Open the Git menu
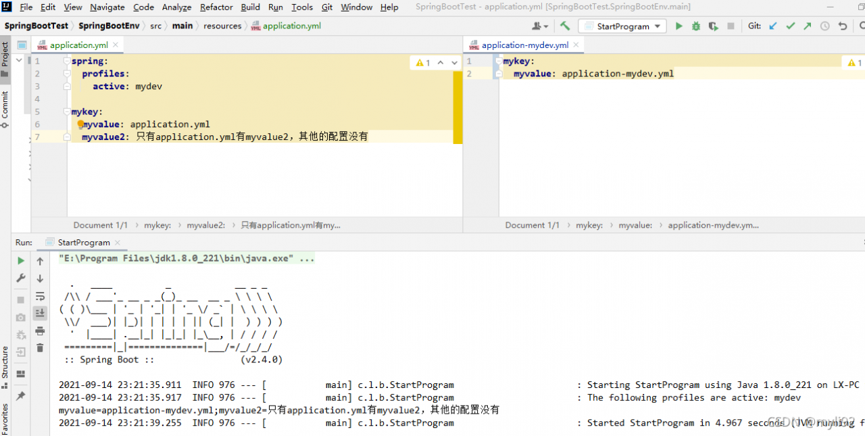This screenshot has height=436, width=865. pyautogui.click(x=327, y=7)
